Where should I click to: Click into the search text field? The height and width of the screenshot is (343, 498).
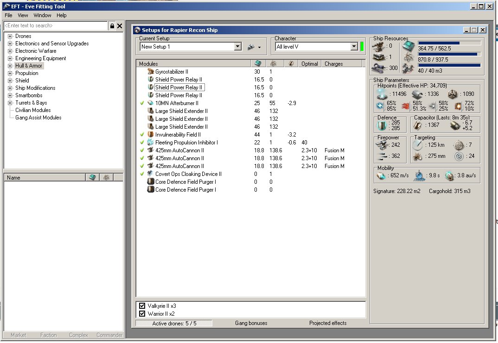point(56,25)
